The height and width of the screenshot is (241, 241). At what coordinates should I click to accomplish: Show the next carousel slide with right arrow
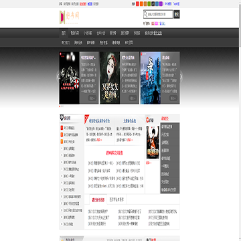tap(181, 77)
